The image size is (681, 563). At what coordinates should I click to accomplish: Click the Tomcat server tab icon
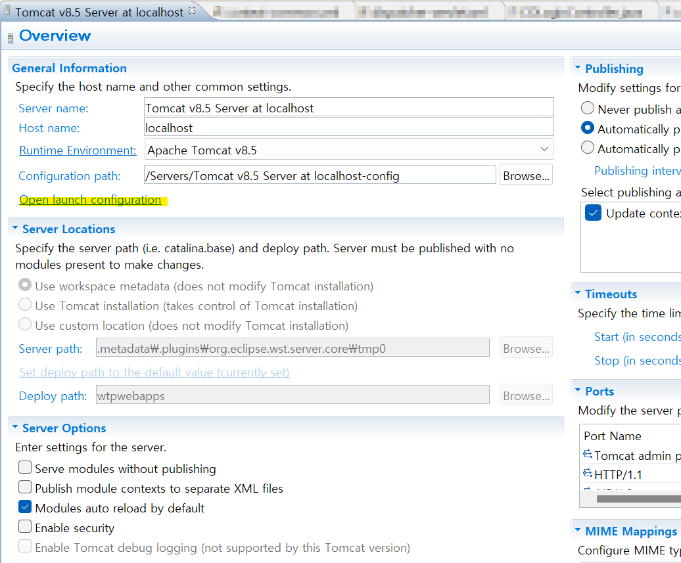click(x=7, y=11)
